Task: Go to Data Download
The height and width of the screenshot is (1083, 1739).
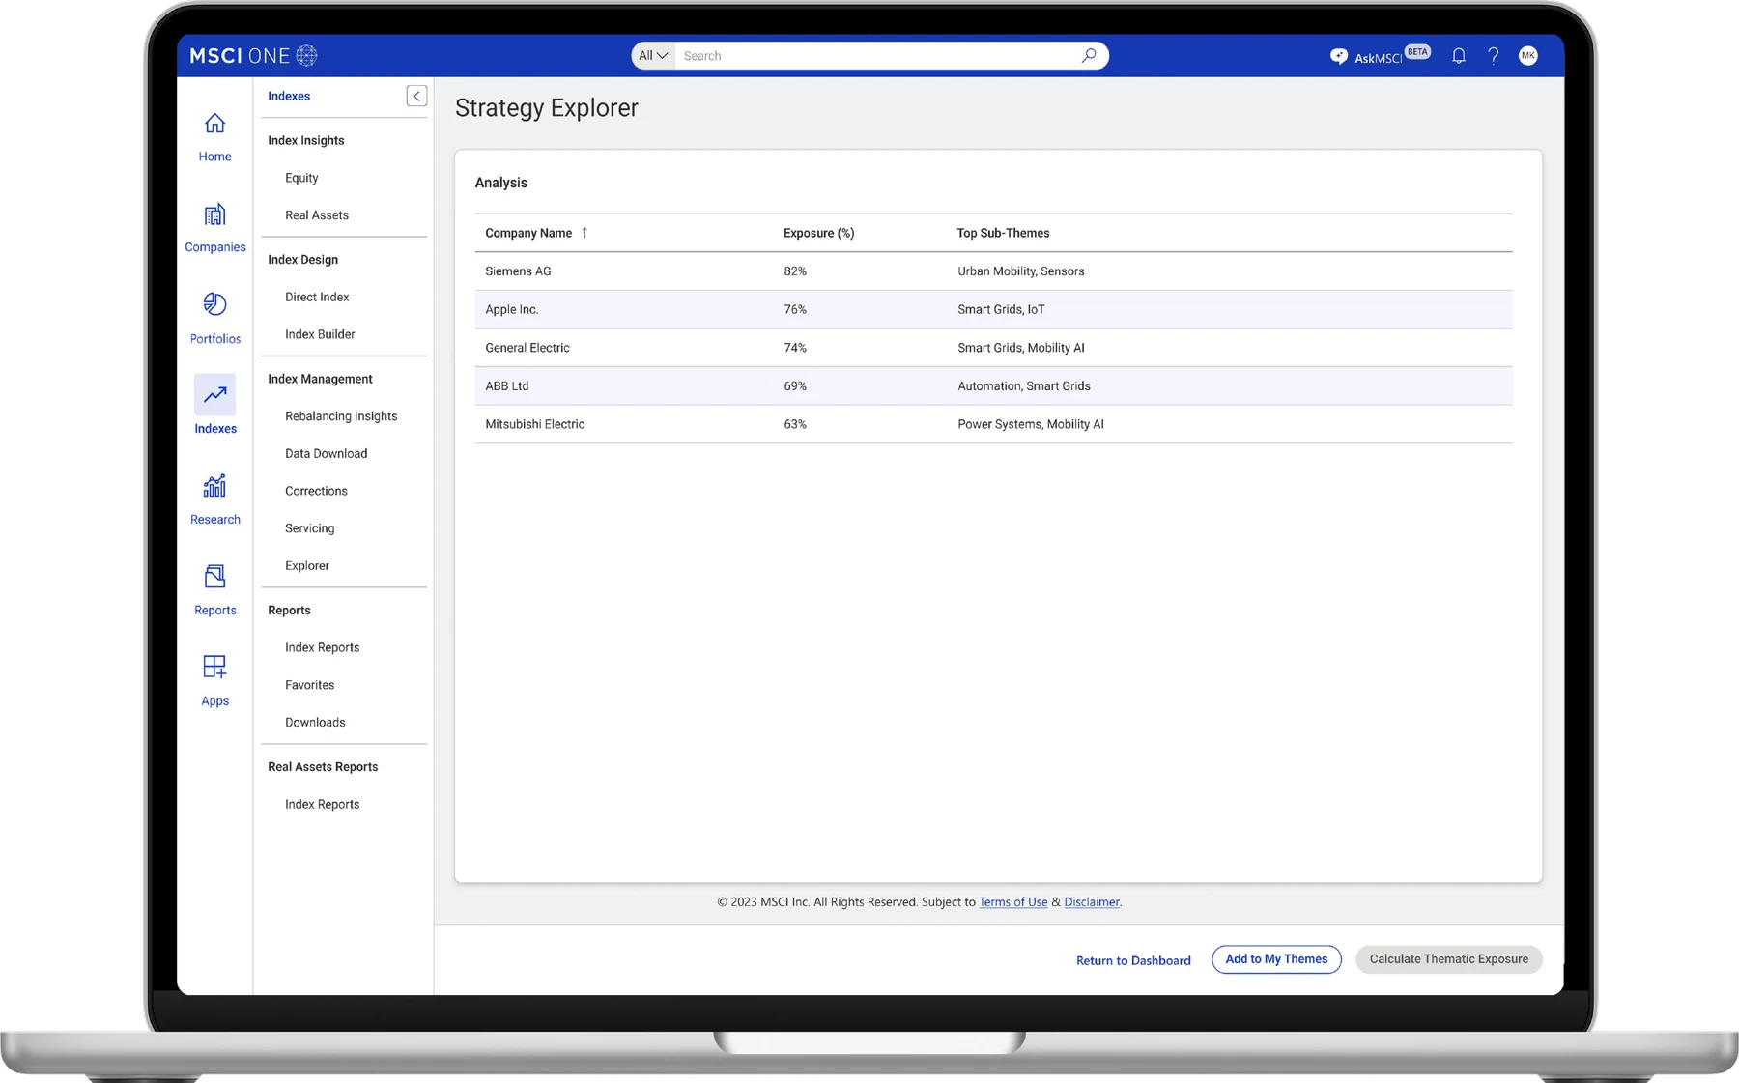Action: click(x=326, y=453)
